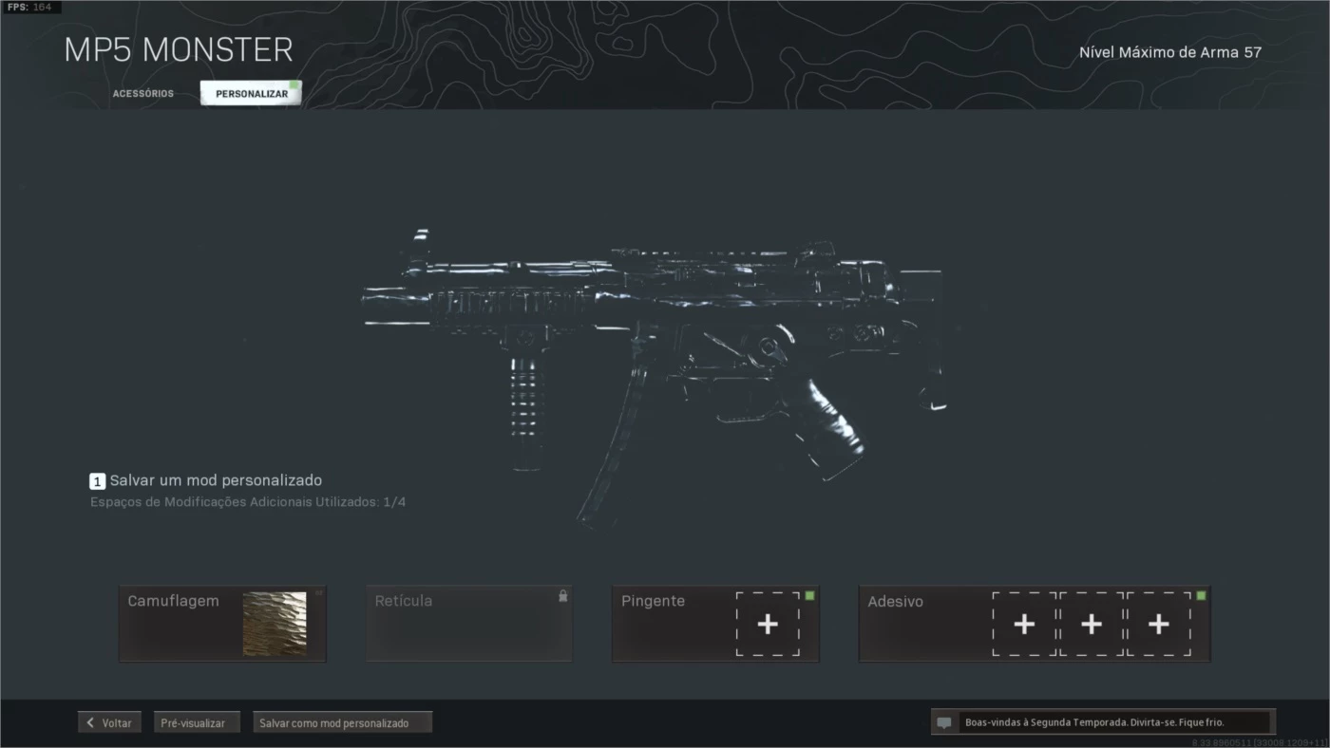Click the padlock icon on Retícula
The width and height of the screenshot is (1330, 748).
pos(563,596)
